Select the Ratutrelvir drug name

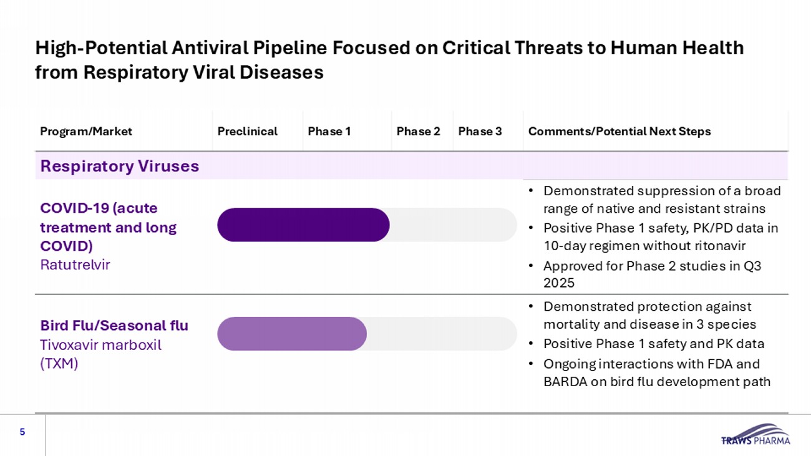click(x=75, y=264)
